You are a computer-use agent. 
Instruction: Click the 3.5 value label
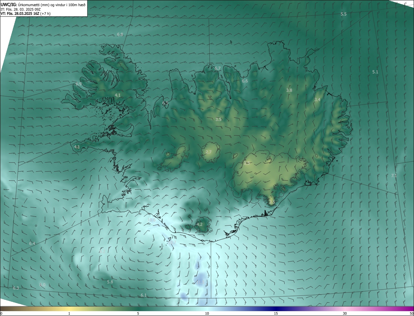pos(218,120)
